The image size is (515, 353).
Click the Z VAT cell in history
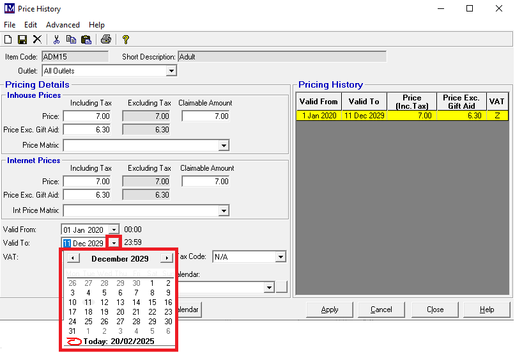pos(497,116)
